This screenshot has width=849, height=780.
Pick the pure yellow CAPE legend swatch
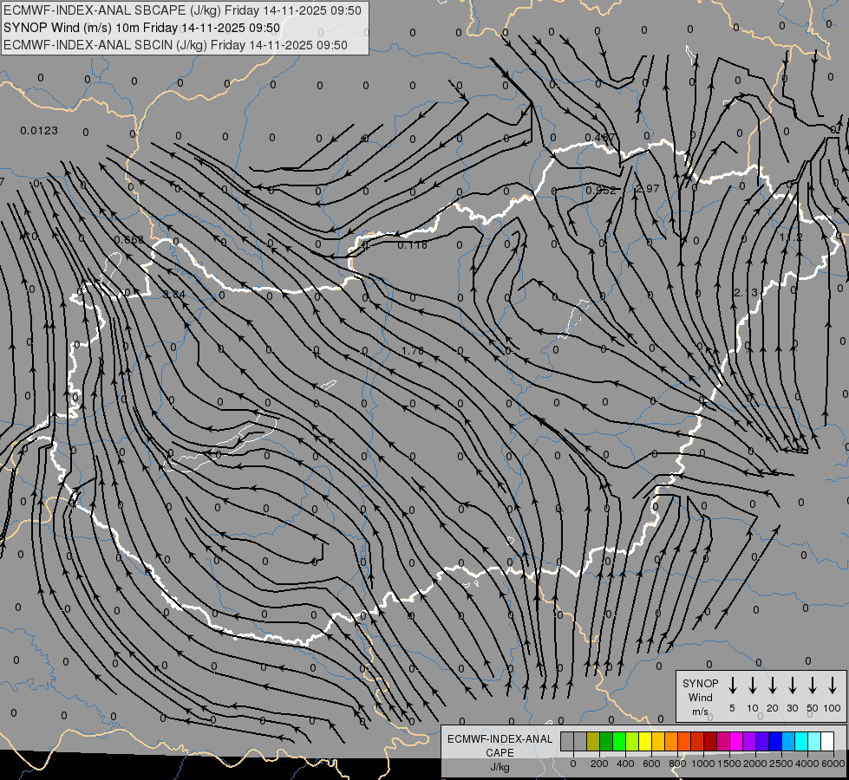point(645,741)
